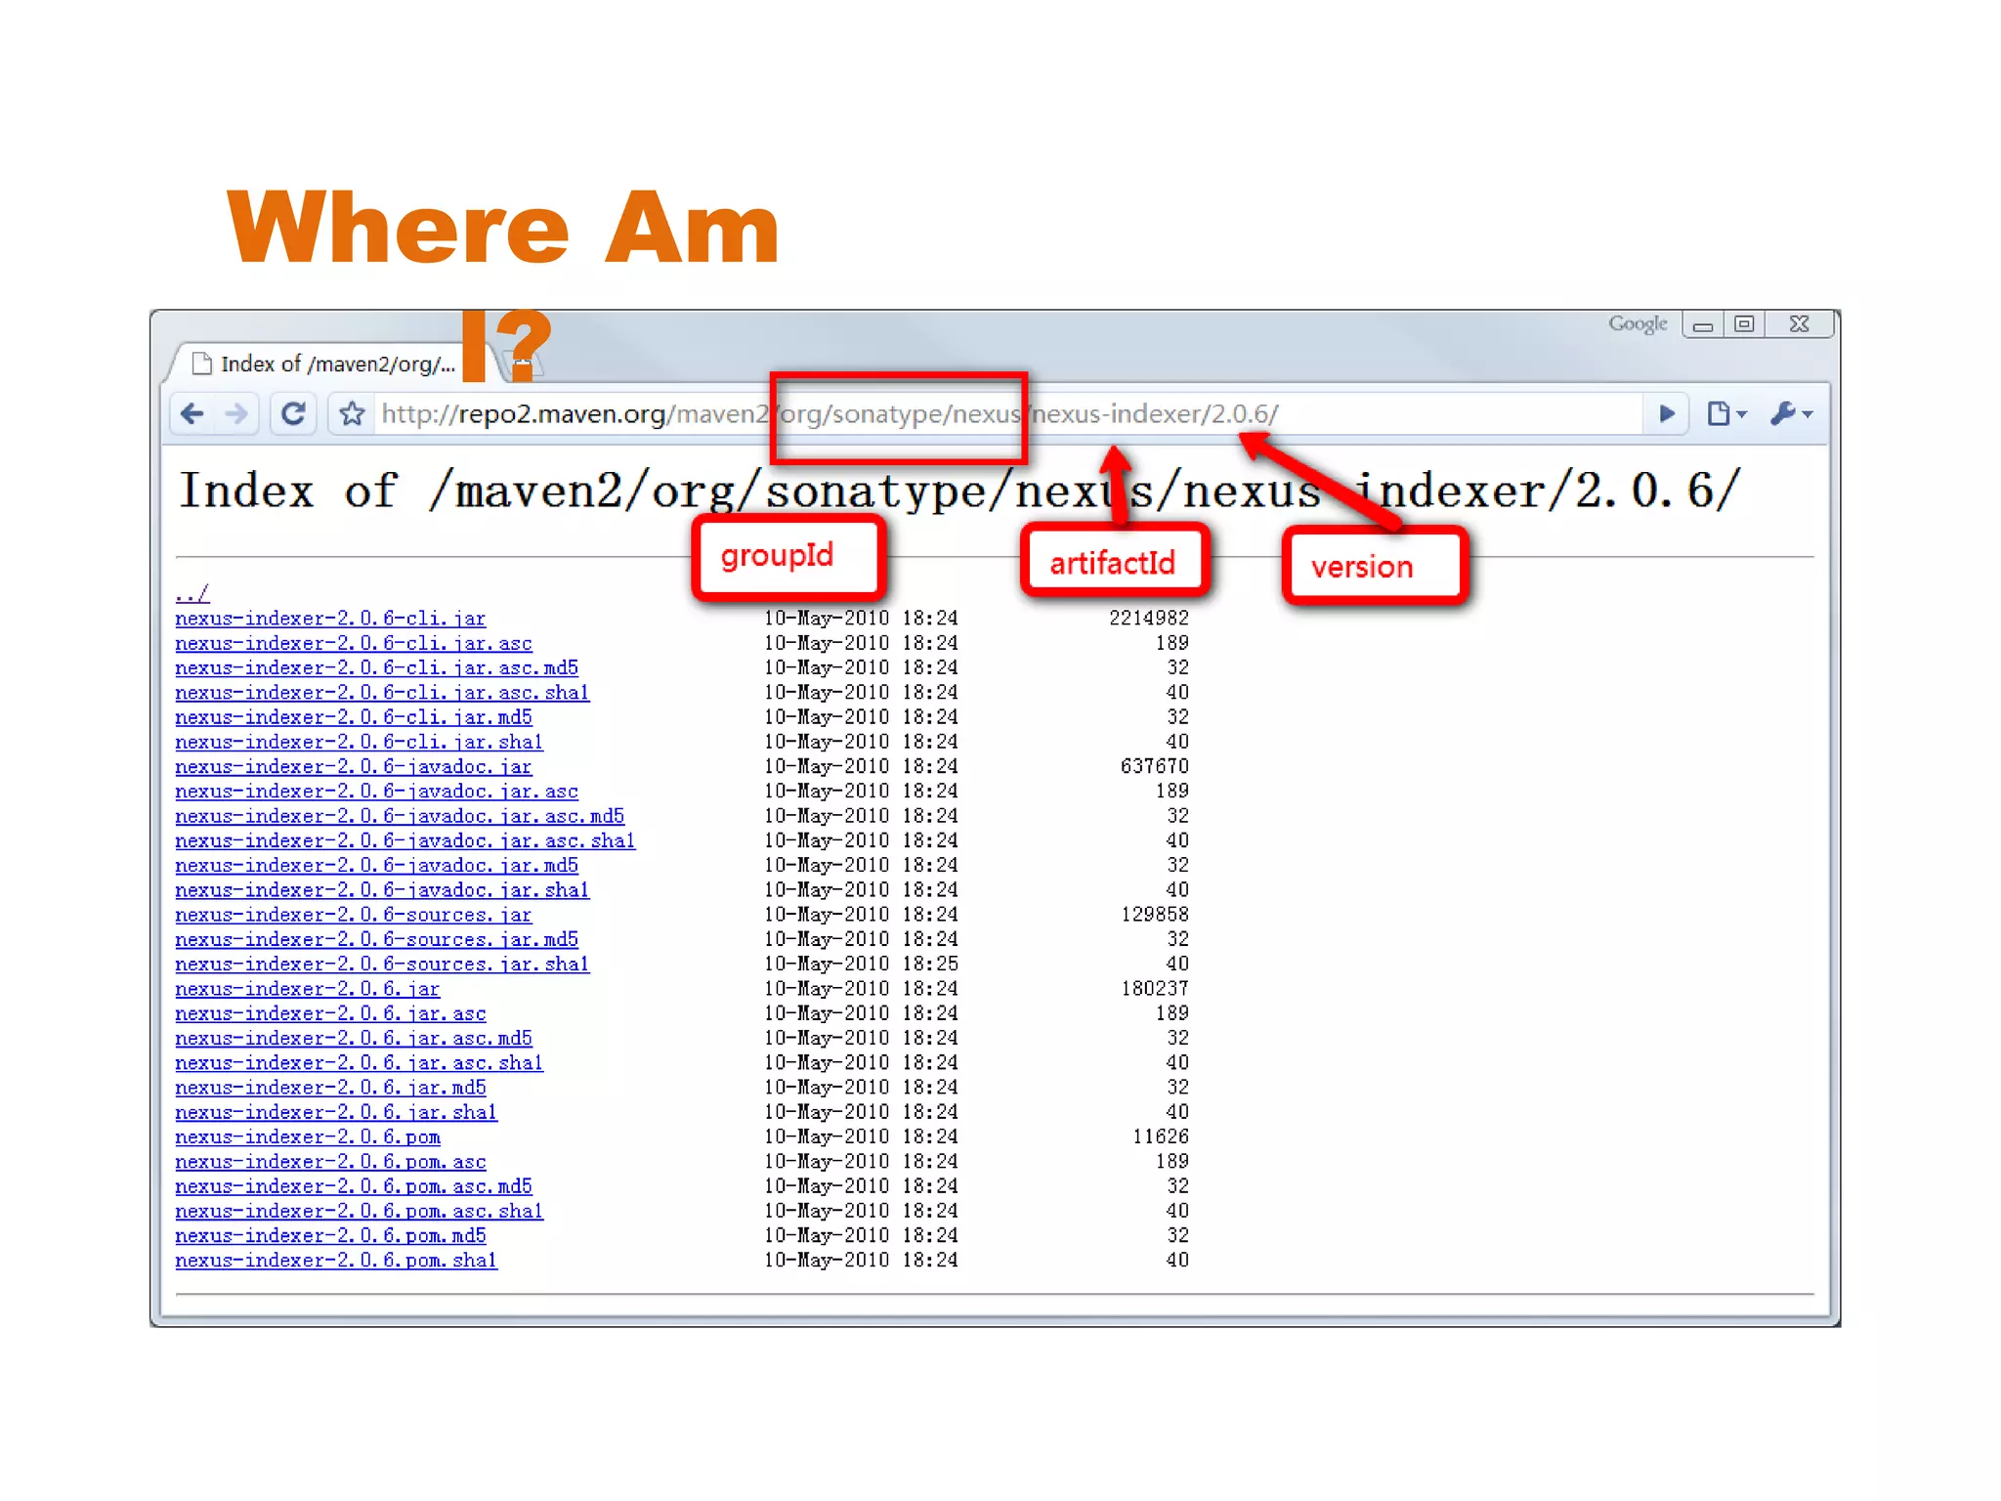The image size is (2001, 1501).
Task: Open nexus-indexer-2.0.6-javadoc.jar.asc.md5 link
Action: pos(400,816)
